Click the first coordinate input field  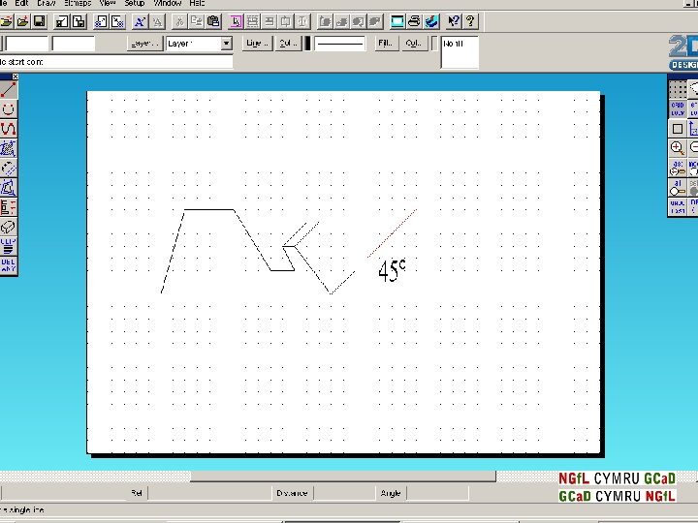click(27, 44)
